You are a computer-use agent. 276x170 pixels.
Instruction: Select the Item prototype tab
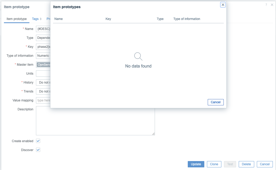coord(17,19)
